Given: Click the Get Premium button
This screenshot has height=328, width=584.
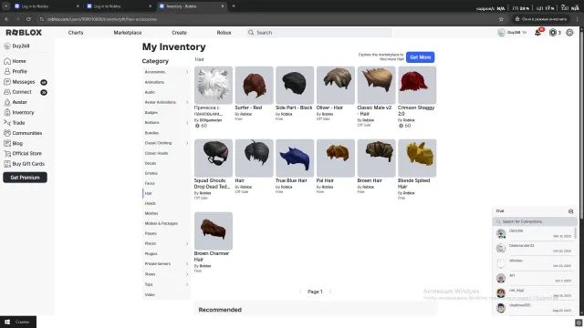Looking at the screenshot, I should pos(25,178).
